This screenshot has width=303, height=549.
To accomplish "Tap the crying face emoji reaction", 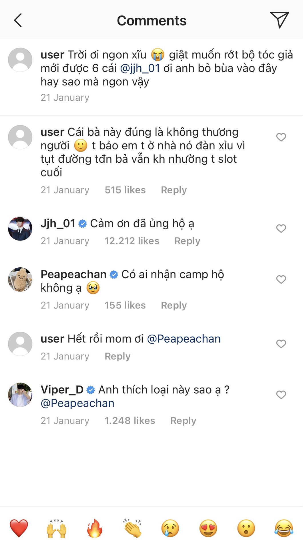I will 170,528.
